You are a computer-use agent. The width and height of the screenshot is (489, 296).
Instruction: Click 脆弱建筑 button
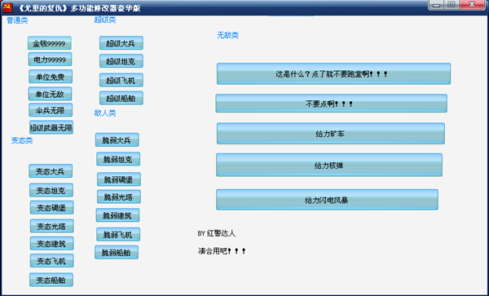point(117,215)
